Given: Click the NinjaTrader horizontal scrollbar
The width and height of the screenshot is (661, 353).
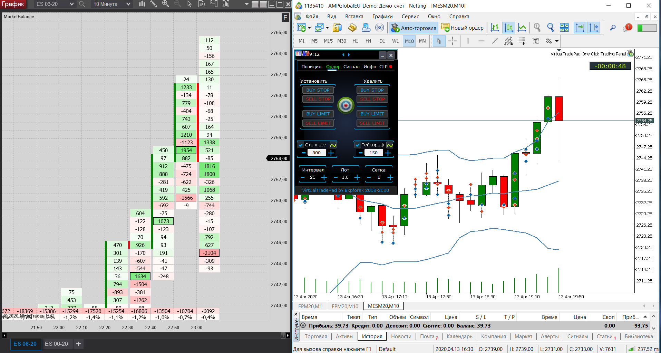Looking at the screenshot, I should click(145, 335).
